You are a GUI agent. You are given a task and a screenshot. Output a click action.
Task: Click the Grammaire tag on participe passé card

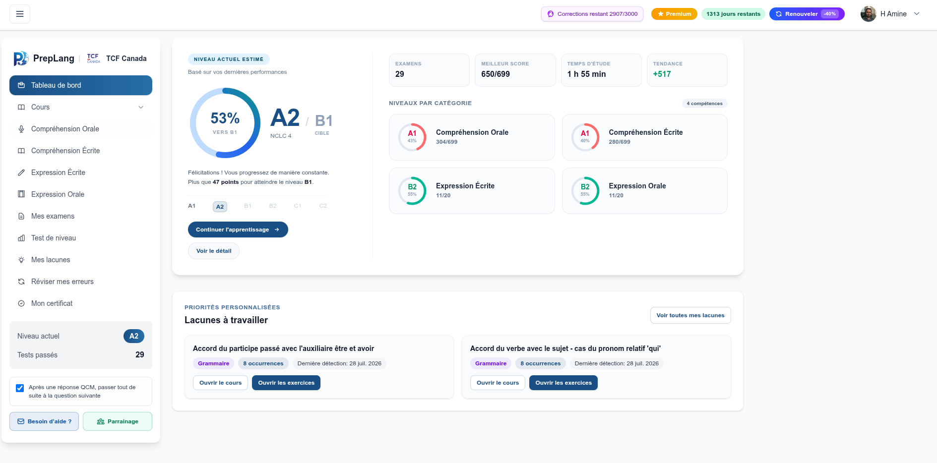[x=214, y=363]
